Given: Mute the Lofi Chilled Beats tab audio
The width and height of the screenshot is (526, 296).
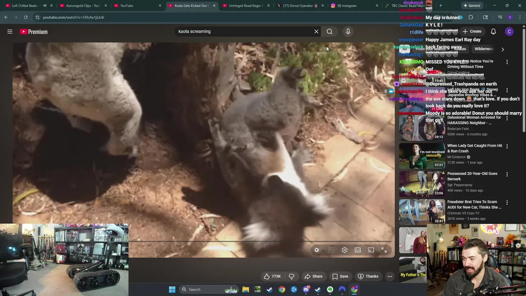Looking at the screenshot, I should pos(44,6).
